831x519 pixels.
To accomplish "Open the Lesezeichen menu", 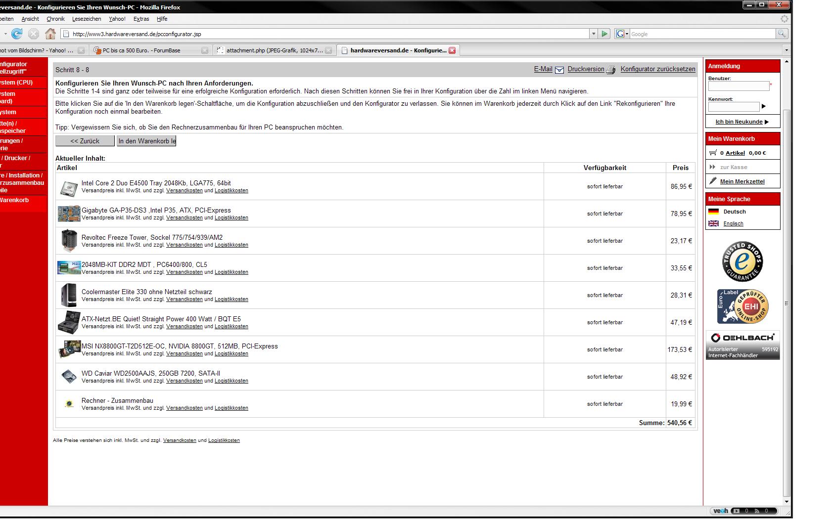I will [87, 19].
